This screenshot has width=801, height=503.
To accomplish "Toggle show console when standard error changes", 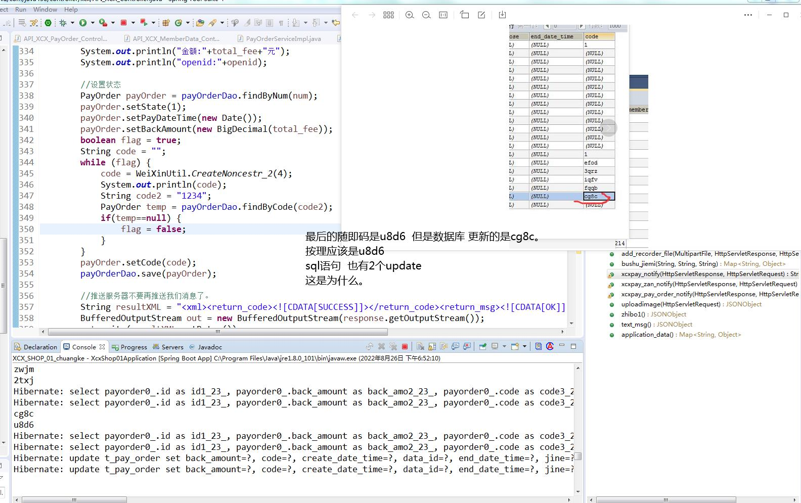I will [x=467, y=346].
